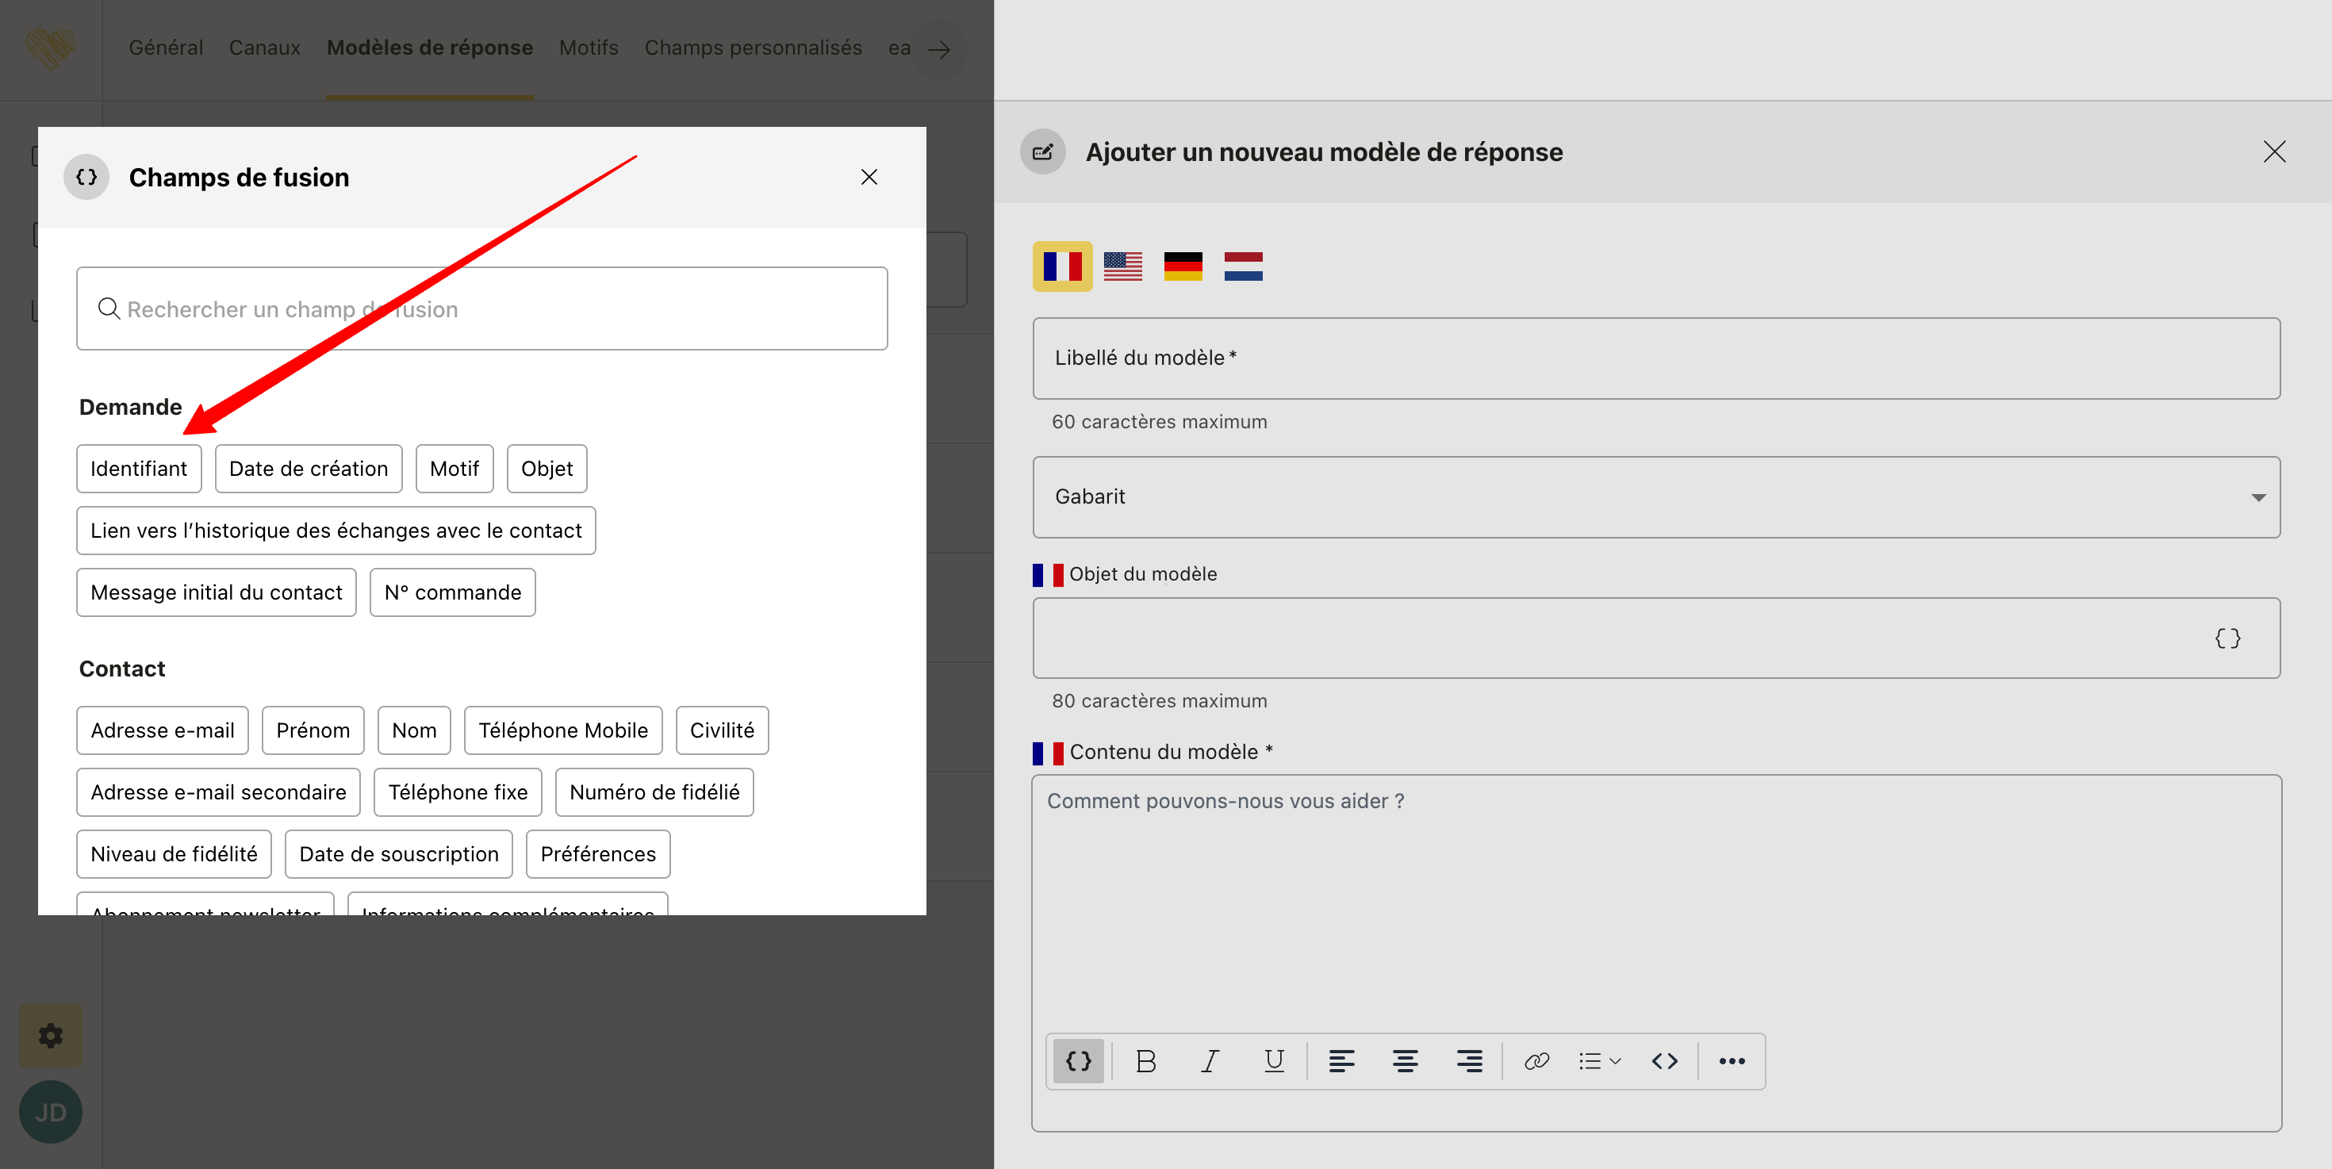Toggle underline formatting
Screen dimensions: 2332x1169
[x=1274, y=1061]
